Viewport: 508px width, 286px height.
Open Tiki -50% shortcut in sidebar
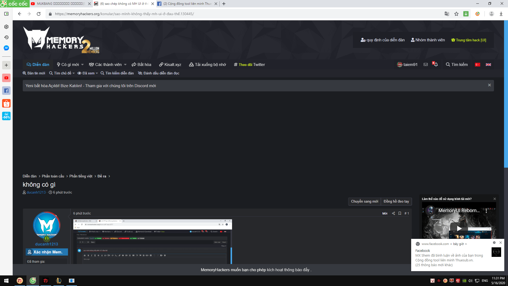coord(6,116)
